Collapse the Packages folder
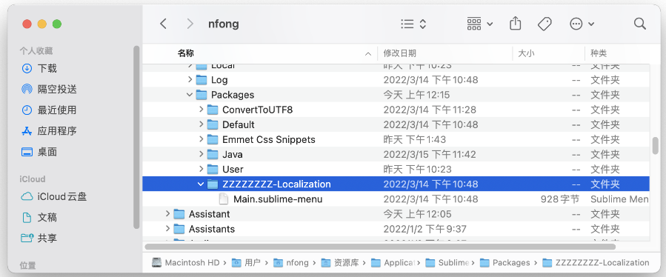The width and height of the screenshot is (666, 277). pos(190,95)
